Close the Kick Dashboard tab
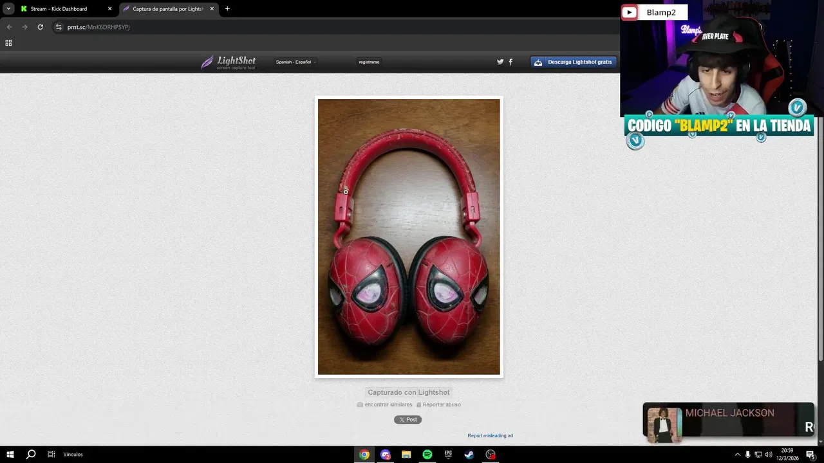 coord(109,9)
